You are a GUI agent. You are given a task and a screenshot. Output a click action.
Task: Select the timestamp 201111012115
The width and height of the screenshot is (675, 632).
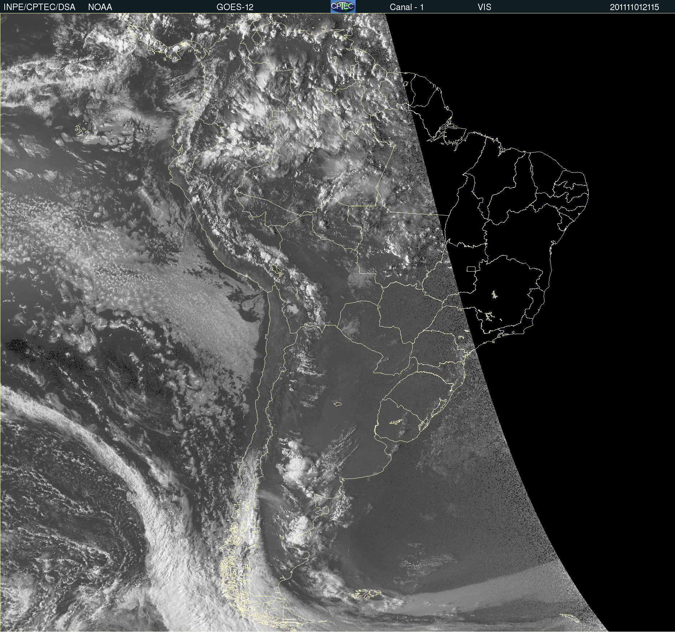pyautogui.click(x=635, y=7)
